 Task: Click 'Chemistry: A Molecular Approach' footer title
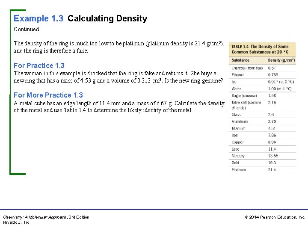tap(35, 217)
